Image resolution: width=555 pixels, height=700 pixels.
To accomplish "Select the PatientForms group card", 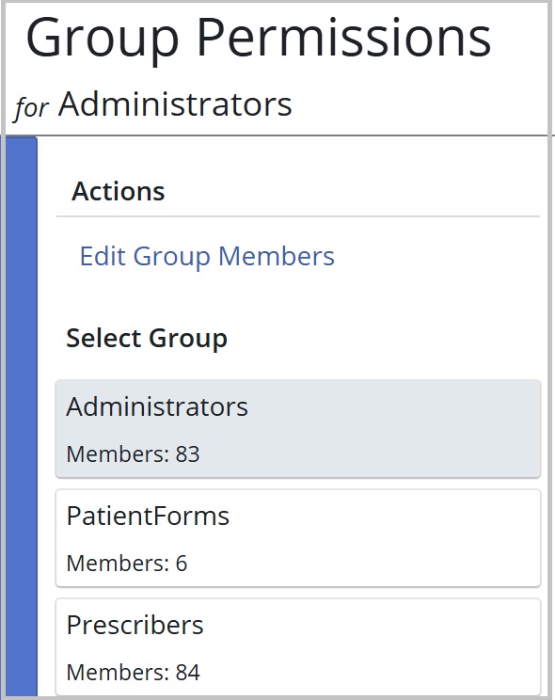I will pos(298,538).
